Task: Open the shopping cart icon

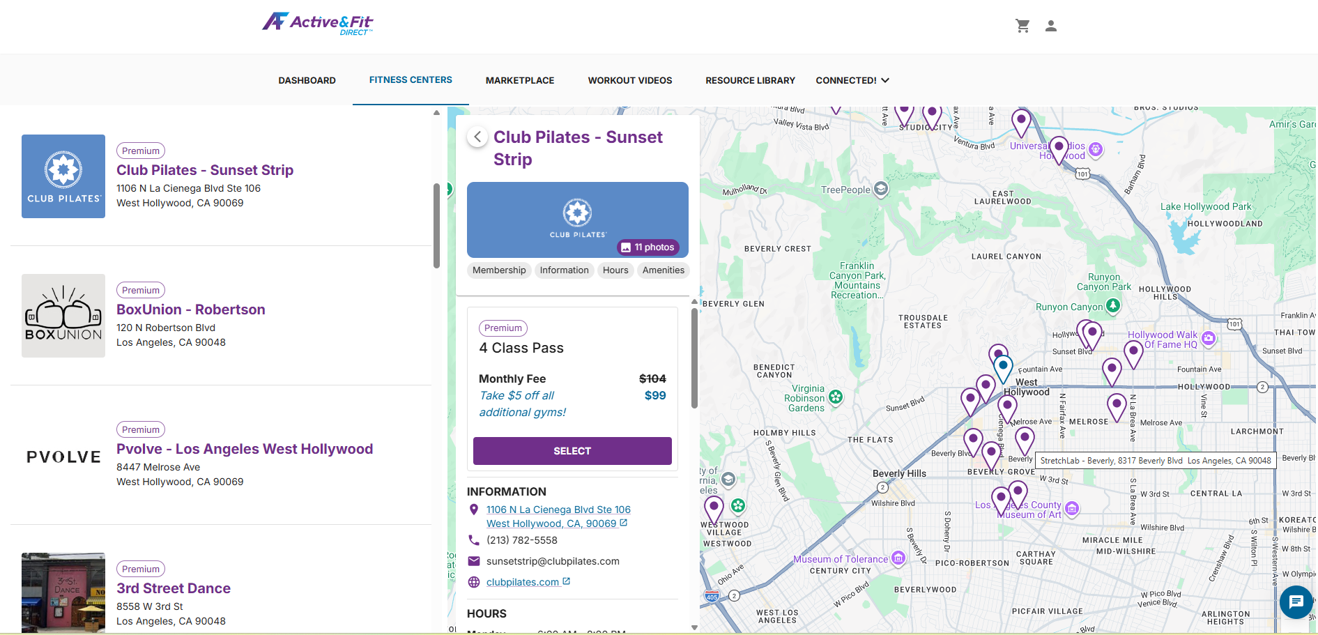Action: [x=1022, y=26]
